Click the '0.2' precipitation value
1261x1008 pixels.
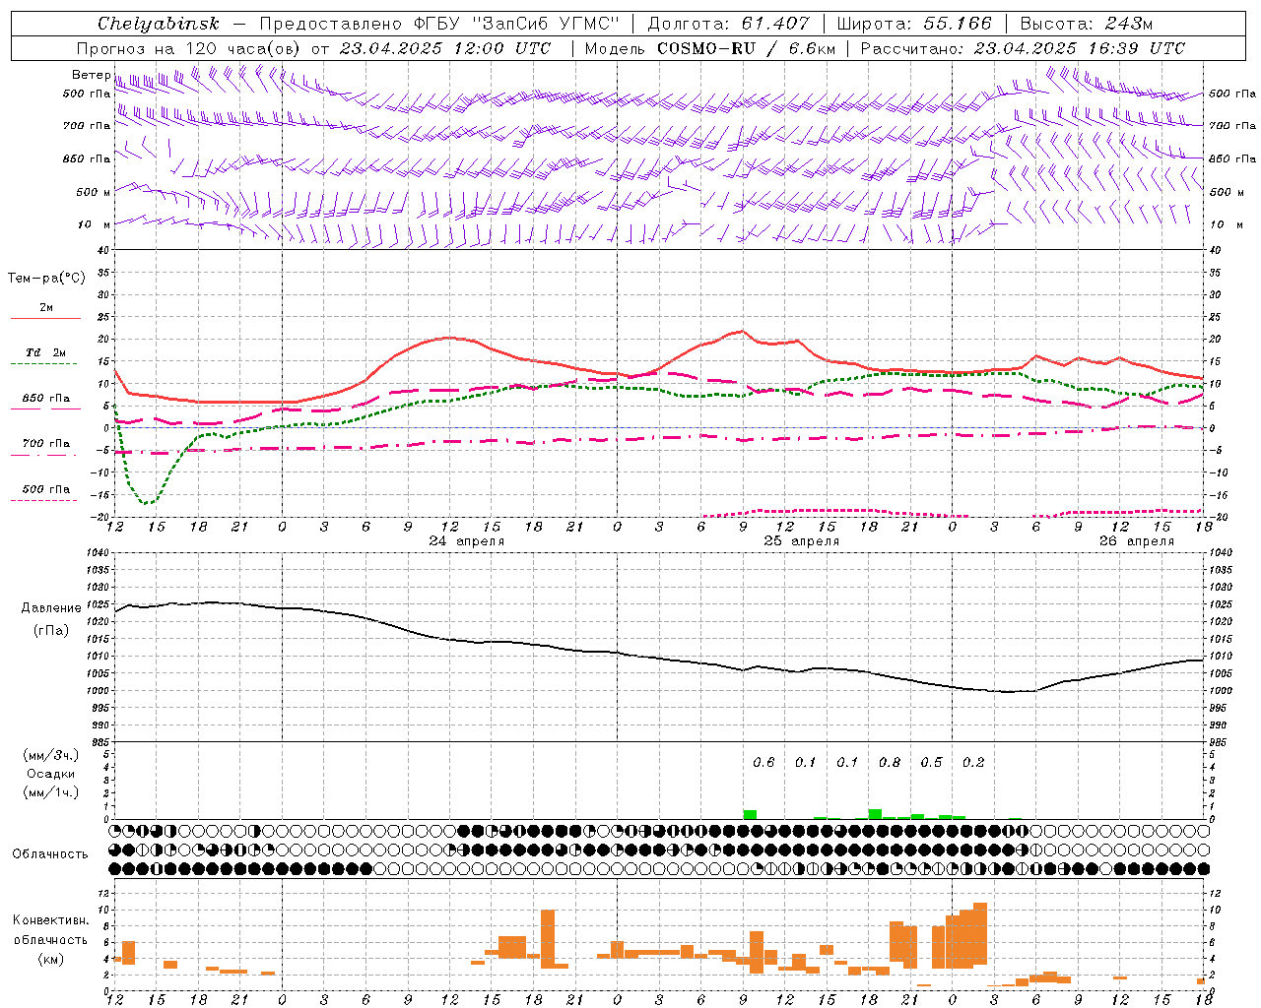coord(973,762)
